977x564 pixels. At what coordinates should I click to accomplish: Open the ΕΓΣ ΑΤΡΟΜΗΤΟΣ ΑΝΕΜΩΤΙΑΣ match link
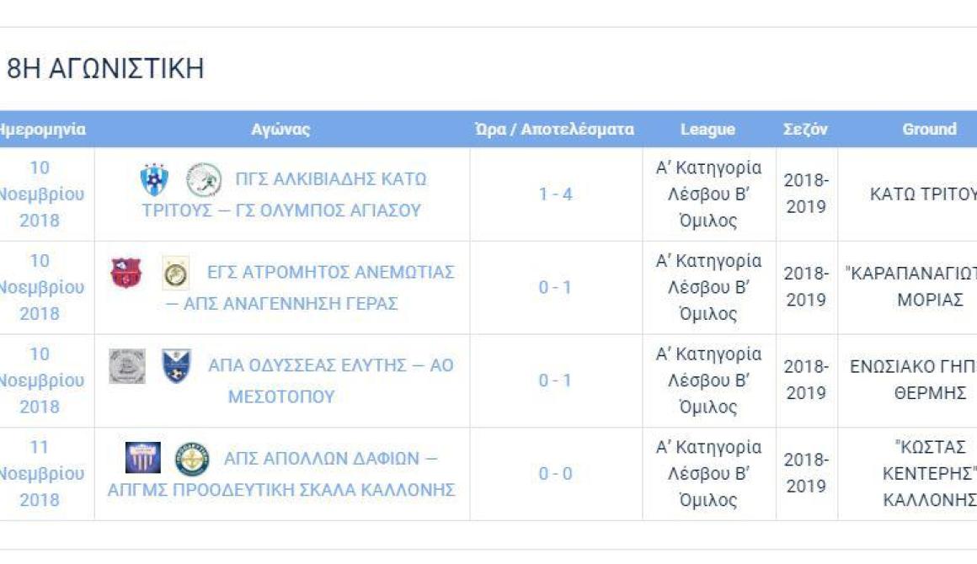pos(310,288)
